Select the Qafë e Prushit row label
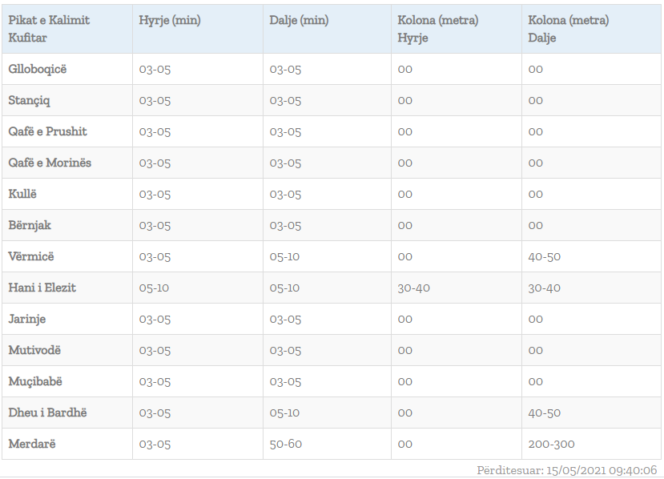664x479 pixels. point(48,131)
